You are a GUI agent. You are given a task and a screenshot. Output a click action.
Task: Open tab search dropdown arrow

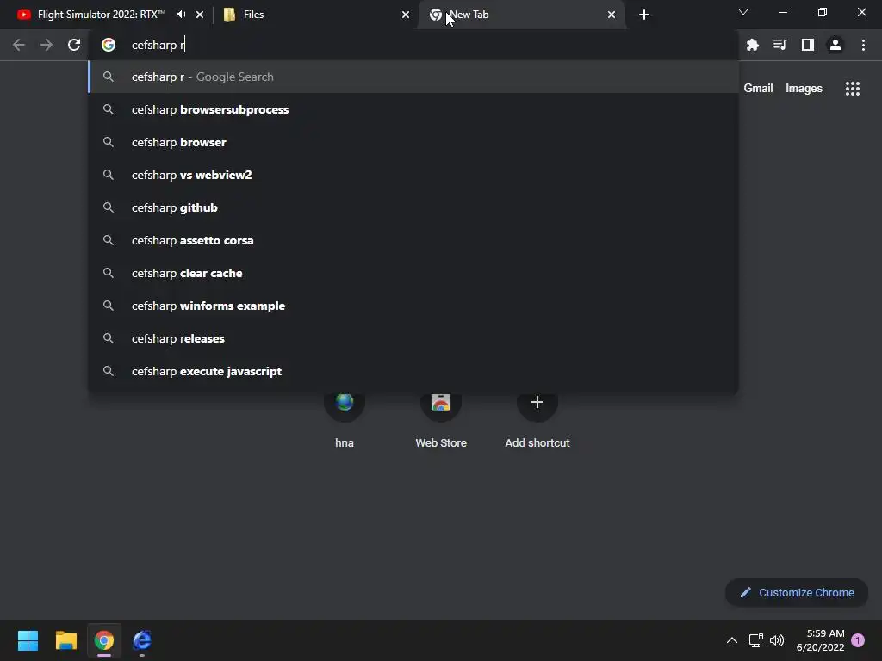[743, 12]
